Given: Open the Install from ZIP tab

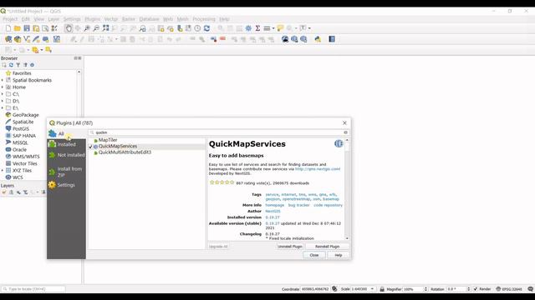Looking at the screenshot, I should [67, 172].
